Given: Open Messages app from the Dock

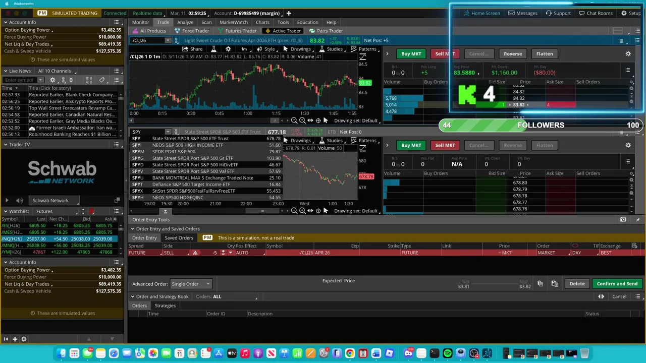Looking at the screenshot, I should tap(87, 353).
